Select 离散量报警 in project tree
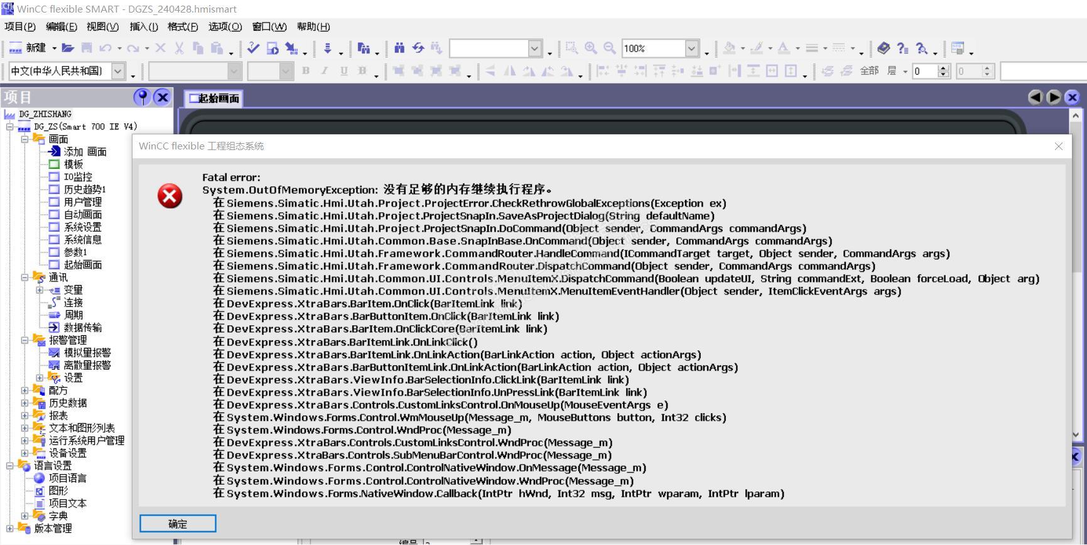 [87, 365]
